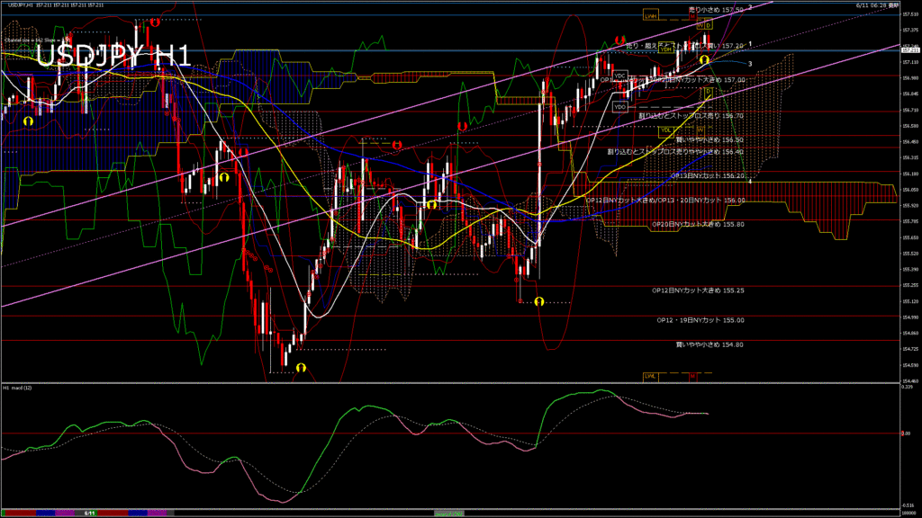Click the OP13日NYカット 156.20 label

708,176
